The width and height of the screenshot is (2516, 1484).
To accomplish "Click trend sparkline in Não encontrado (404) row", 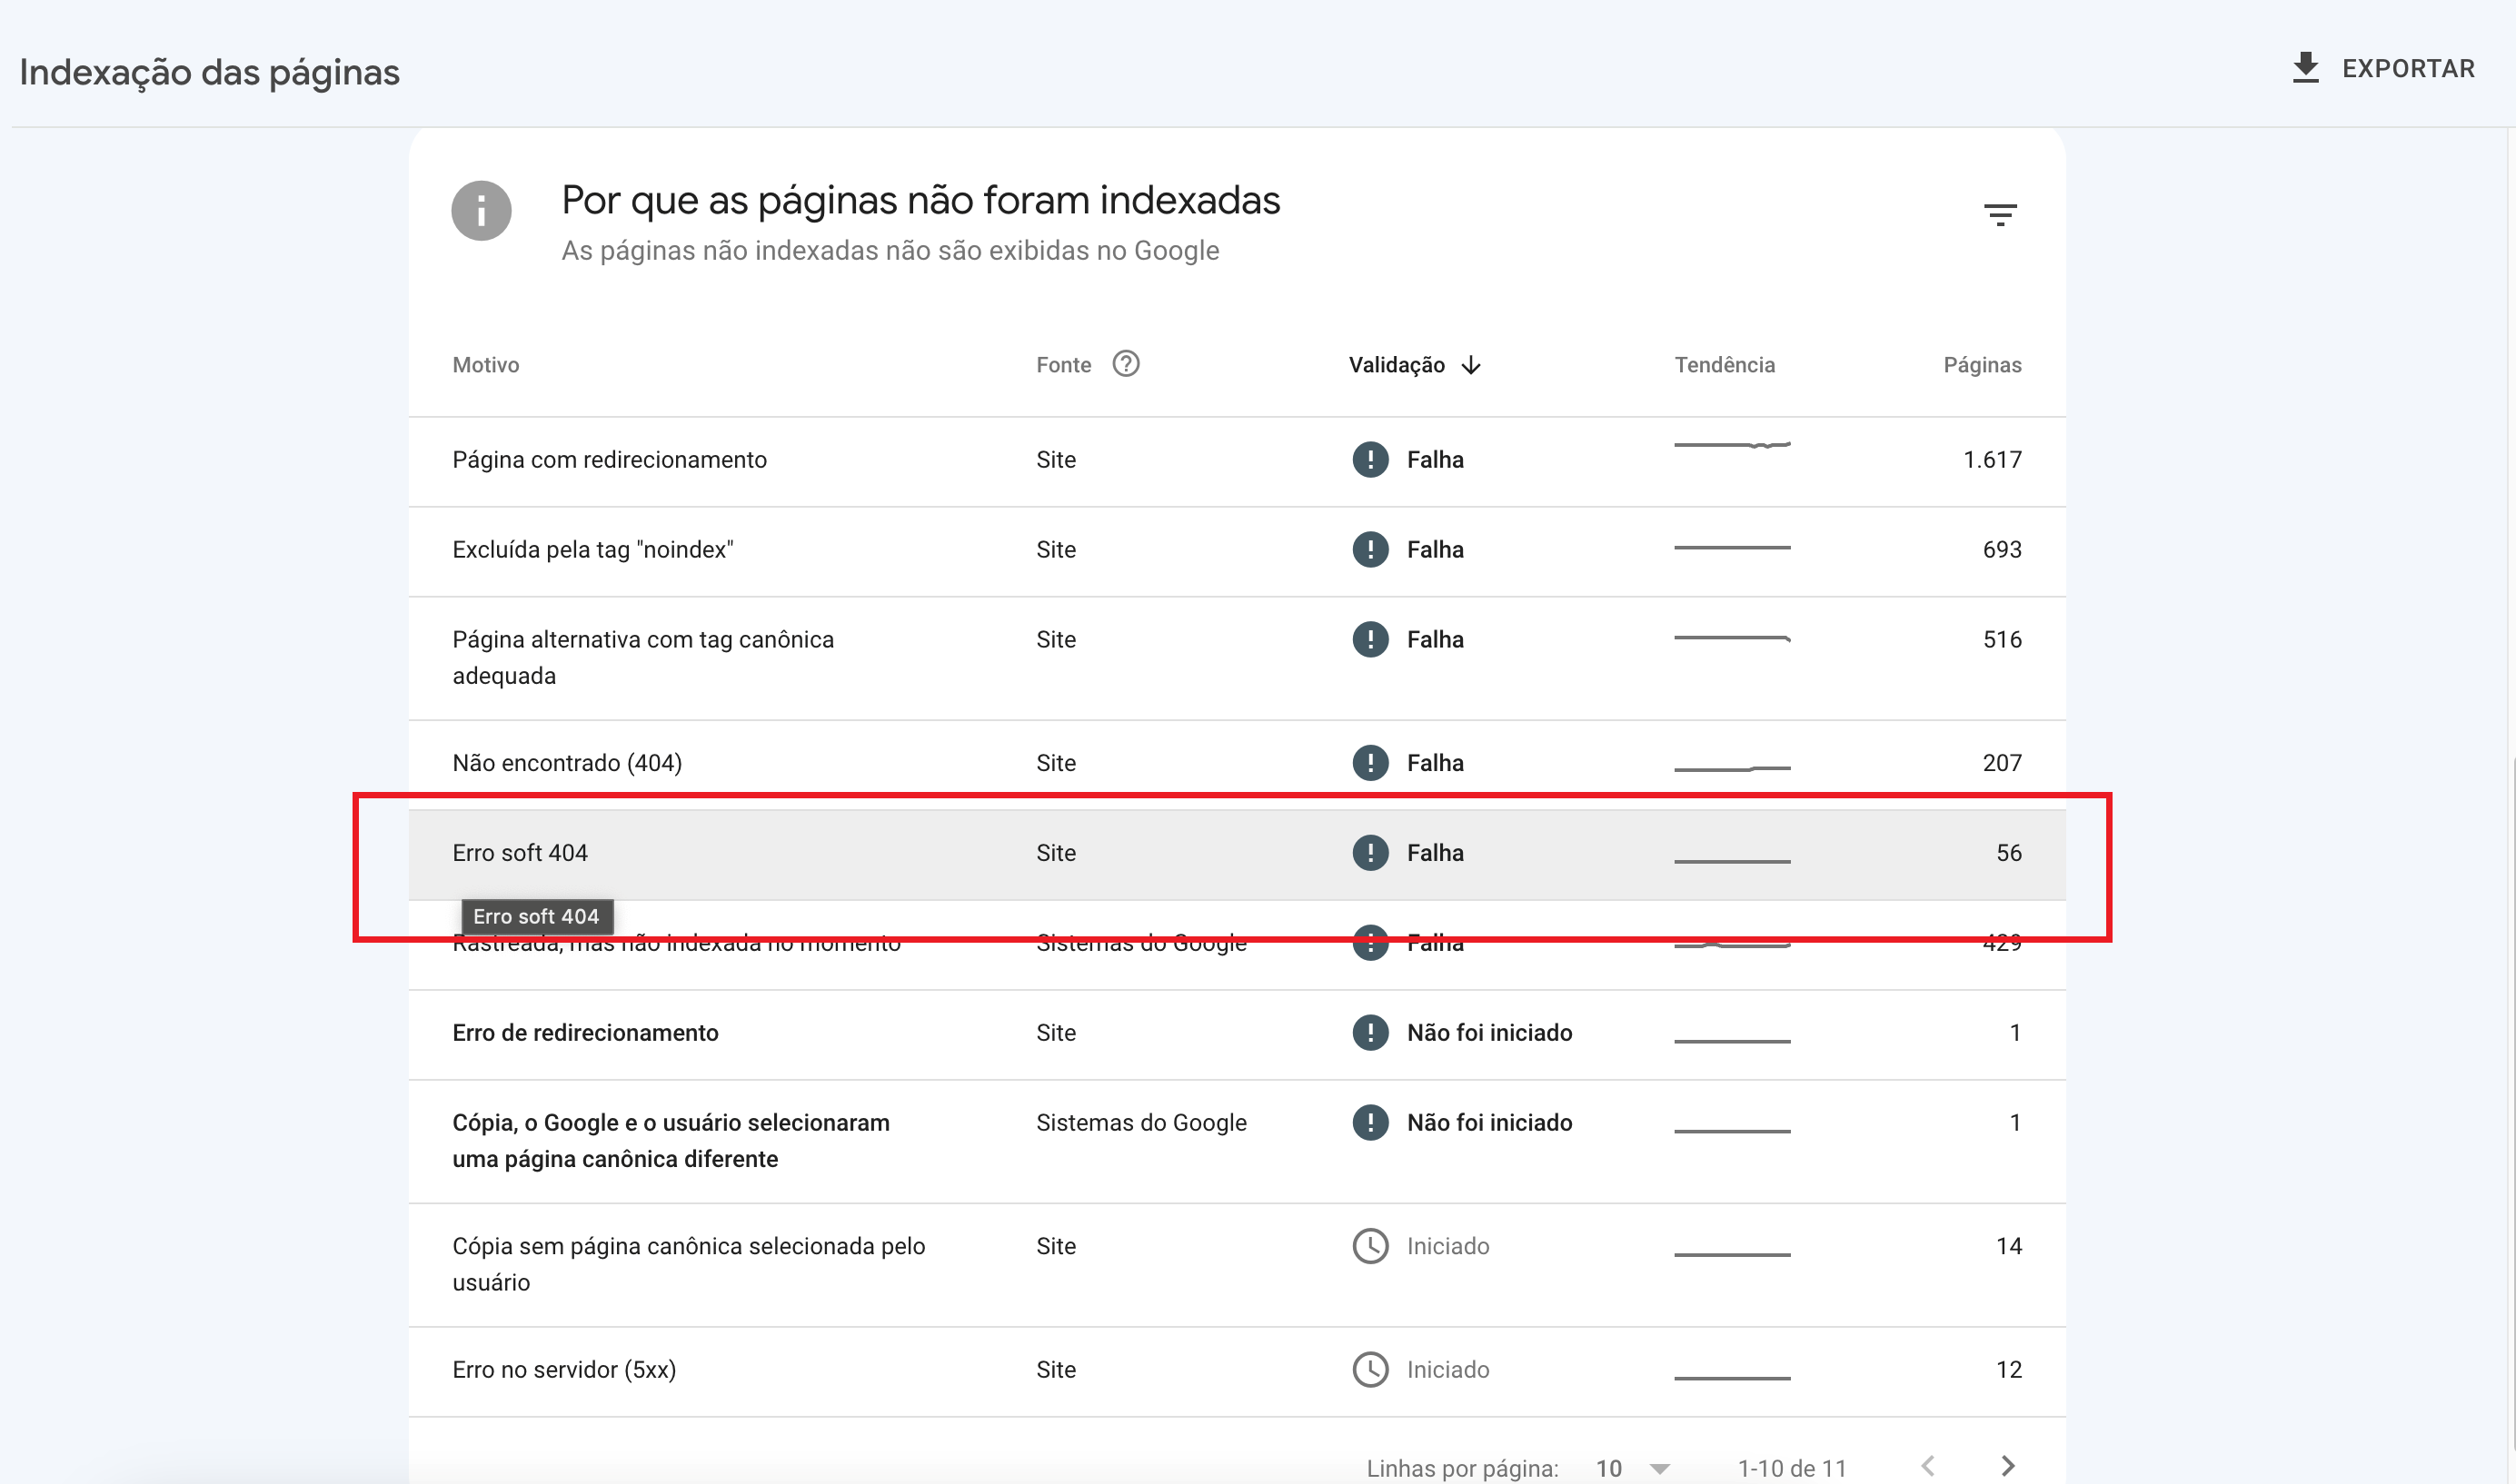I will tap(1732, 768).
